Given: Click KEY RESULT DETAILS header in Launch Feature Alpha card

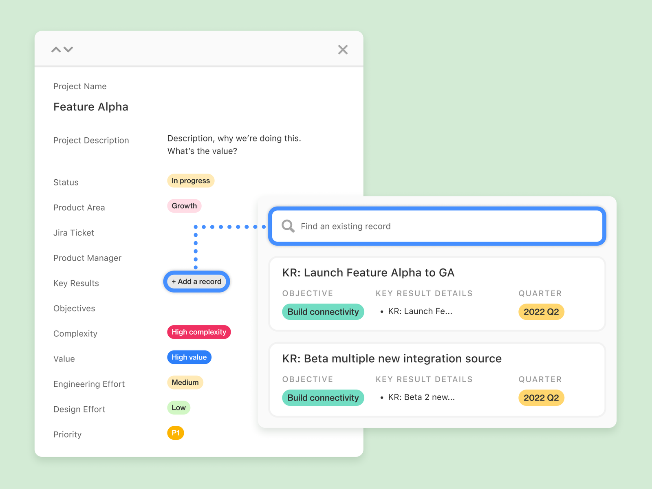Looking at the screenshot, I should tap(424, 293).
